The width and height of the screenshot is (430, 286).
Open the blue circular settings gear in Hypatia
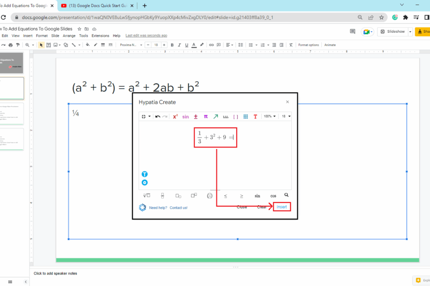(145, 183)
